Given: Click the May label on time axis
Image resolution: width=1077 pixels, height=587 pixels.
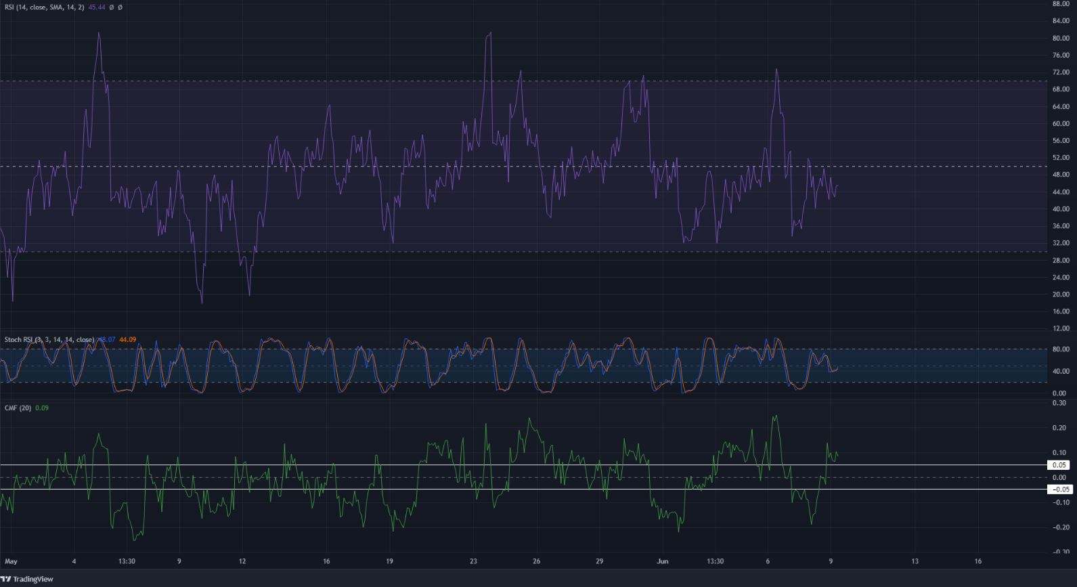Looking at the screenshot, I should (x=11, y=561).
